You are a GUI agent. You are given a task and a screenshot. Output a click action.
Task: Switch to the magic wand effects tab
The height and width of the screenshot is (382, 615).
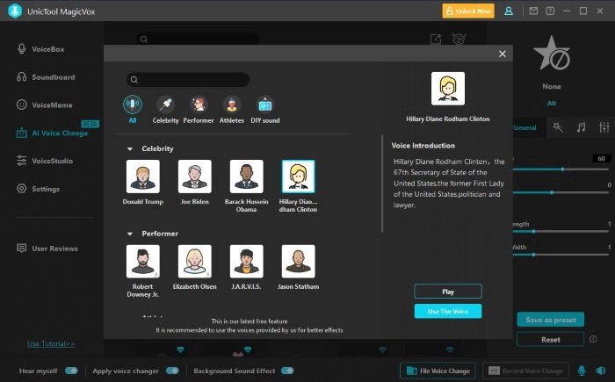[x=558, y=127]
